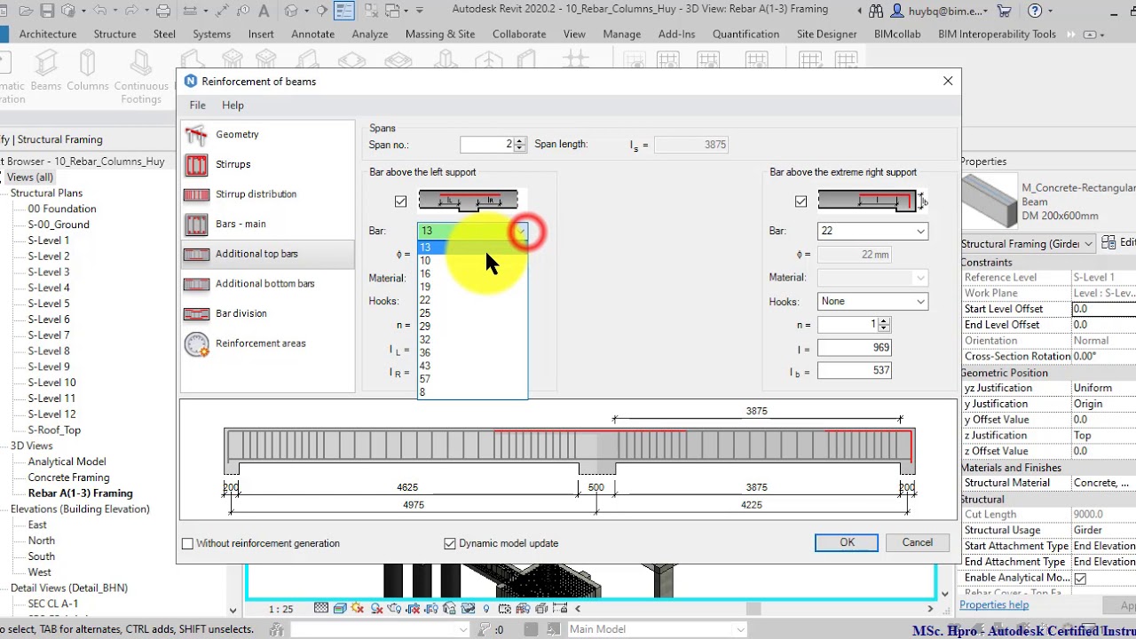Click the Cancel button
The height and width of the screenshot is (639, 1136).
coord(917,542)
